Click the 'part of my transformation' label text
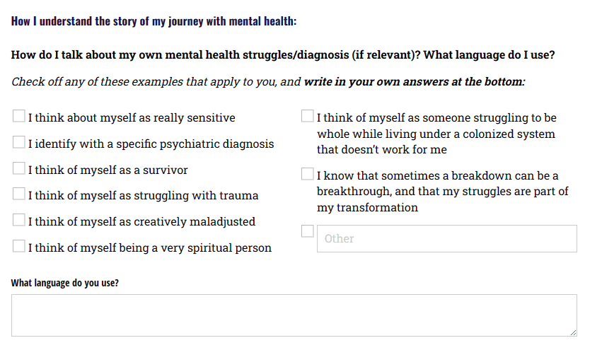Viewport: 602px width, 350px height. tap(442, 192)
